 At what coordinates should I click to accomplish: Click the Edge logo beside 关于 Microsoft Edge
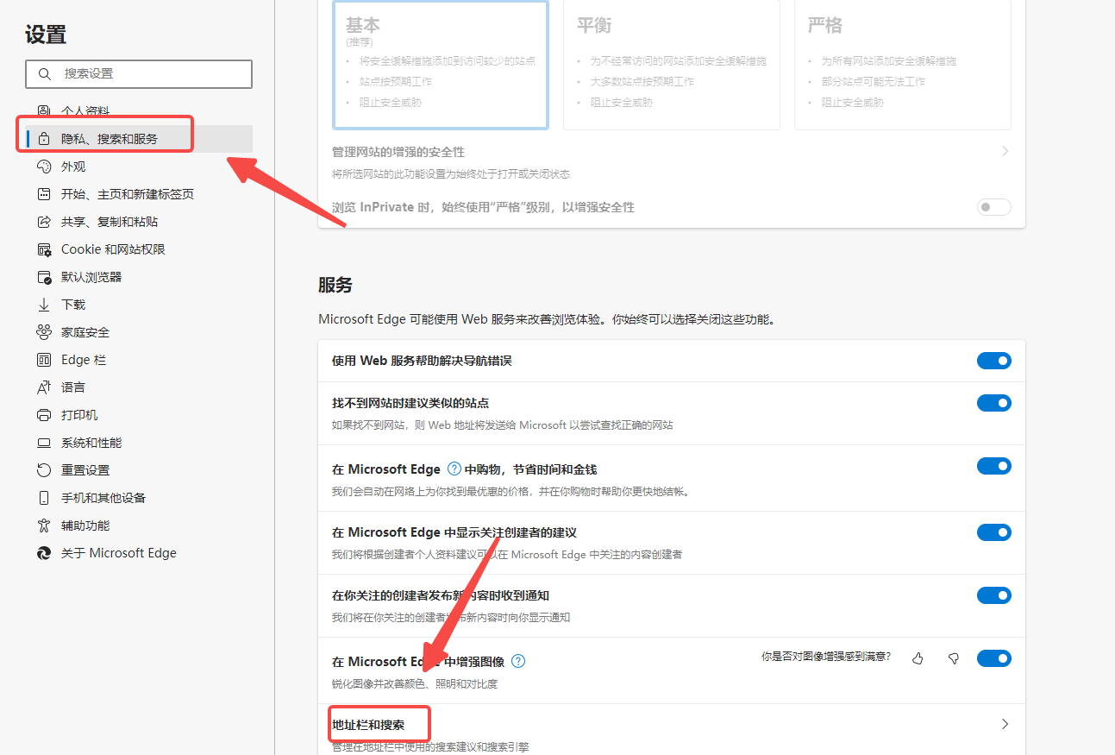point(44,553)
